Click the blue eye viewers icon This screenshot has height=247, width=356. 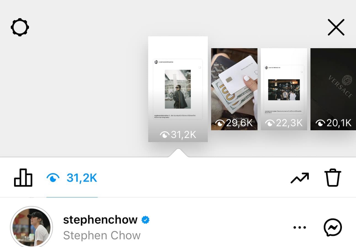(53, 178)
